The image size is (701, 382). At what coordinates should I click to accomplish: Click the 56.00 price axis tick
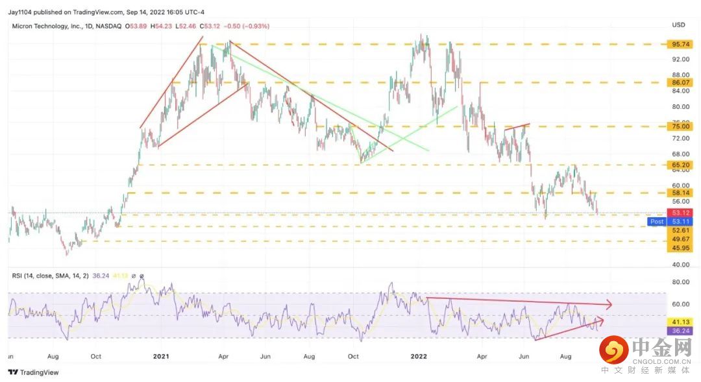pos(680,202)
